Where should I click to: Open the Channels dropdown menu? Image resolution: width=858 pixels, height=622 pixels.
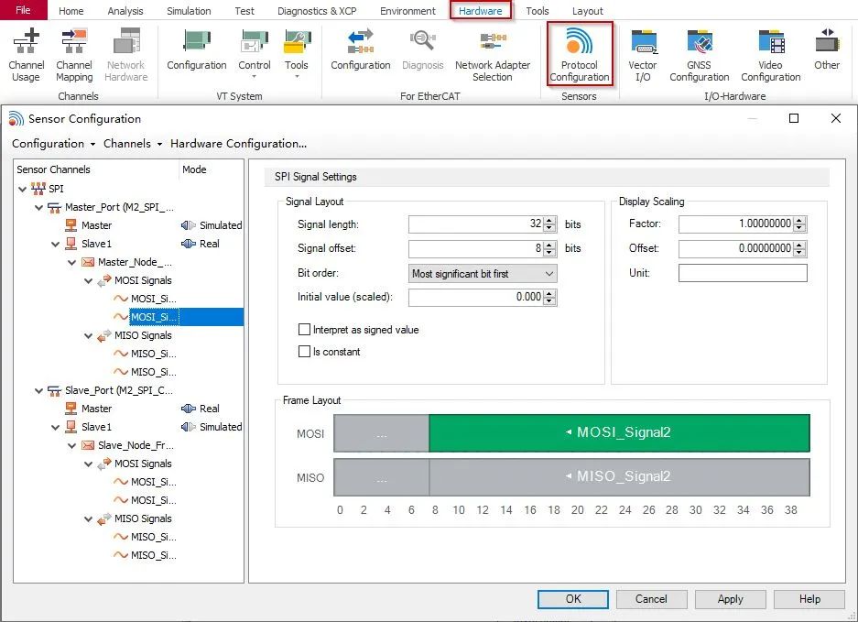[x=133, y=144]
